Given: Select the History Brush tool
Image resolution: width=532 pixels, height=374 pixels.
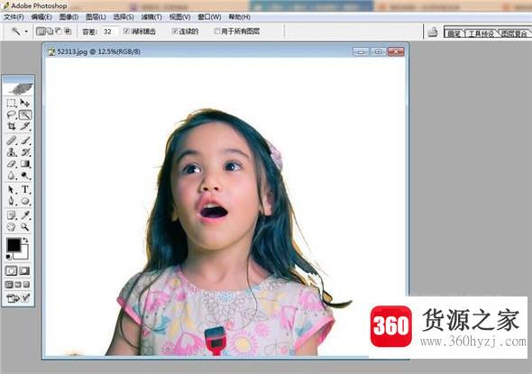Looking at the screenshot, I should (25, 152).
